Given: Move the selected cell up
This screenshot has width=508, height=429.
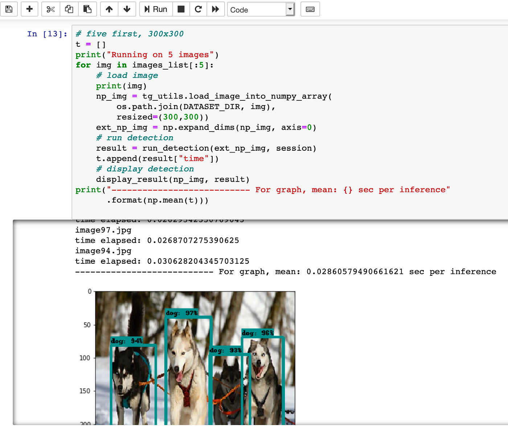Looking at the screenshot, I should tap(109, 9).
